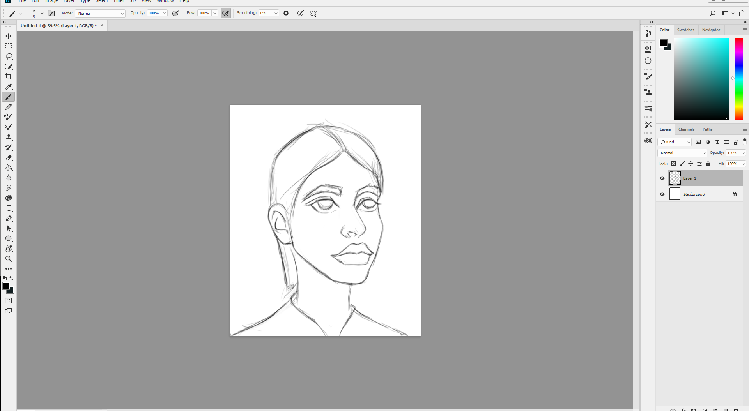Choose the Clone Stamp tool
Image resolution: width=749 pixels, height=411 pixels.
(9, 138)
